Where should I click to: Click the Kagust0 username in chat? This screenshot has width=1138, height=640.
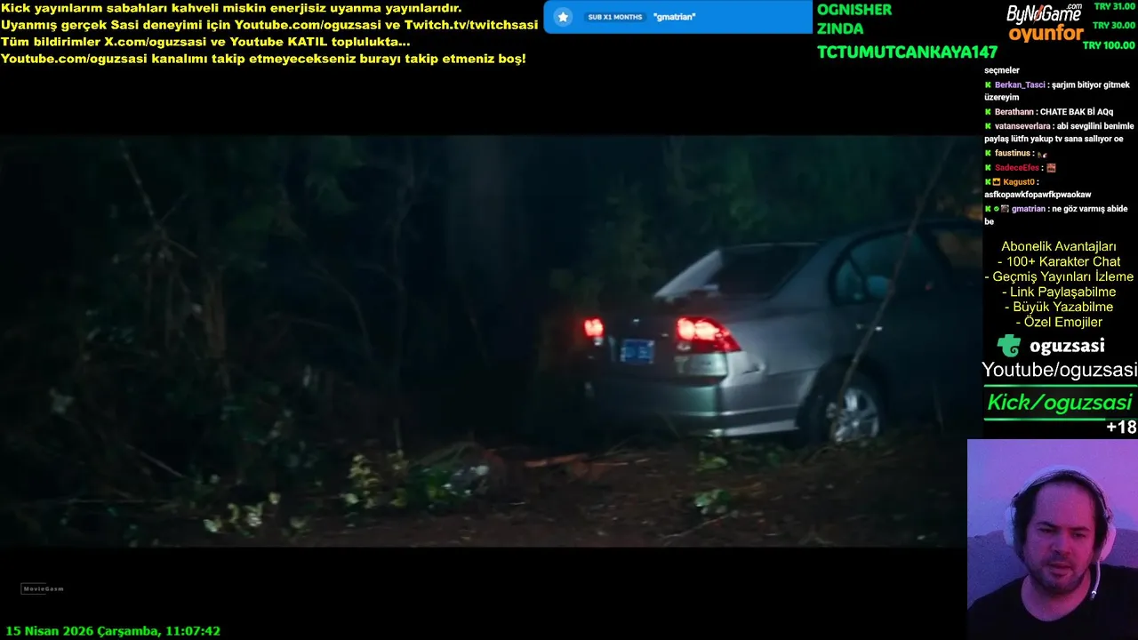tap(1019, 181)
